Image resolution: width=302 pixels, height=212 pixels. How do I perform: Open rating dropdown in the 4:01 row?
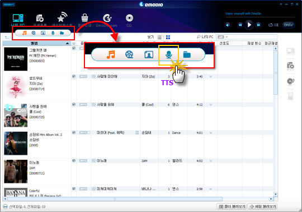(210, 133)
